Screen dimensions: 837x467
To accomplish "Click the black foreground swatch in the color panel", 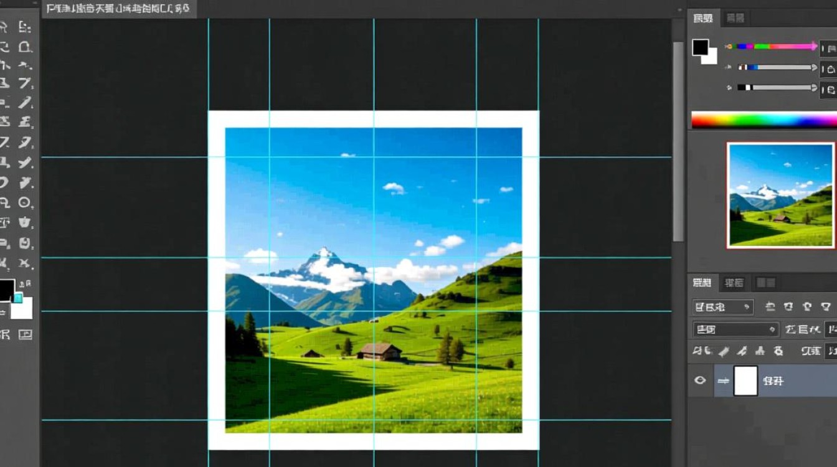I will tap(701, 47).
